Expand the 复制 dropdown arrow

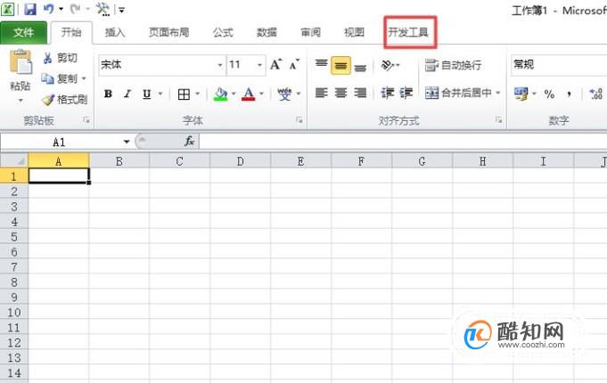pos(84,79)
